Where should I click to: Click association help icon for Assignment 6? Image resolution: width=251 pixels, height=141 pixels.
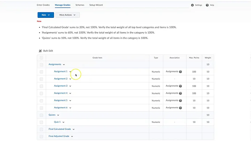(181, 108)
